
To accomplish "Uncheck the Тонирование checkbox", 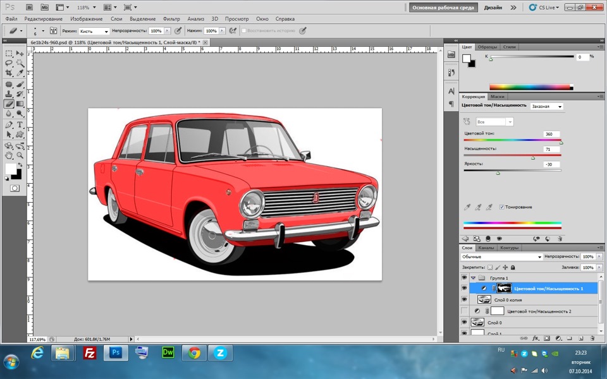I will tap(501, 207).
